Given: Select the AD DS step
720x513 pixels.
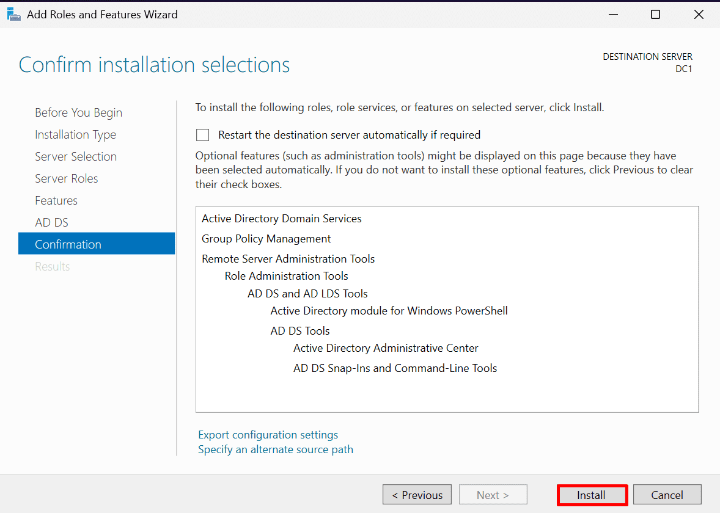Looking at the screenshot, I should (51, 223).
